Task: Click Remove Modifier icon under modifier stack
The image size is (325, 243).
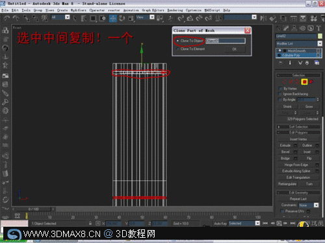Action: click(x=307, y=63)
